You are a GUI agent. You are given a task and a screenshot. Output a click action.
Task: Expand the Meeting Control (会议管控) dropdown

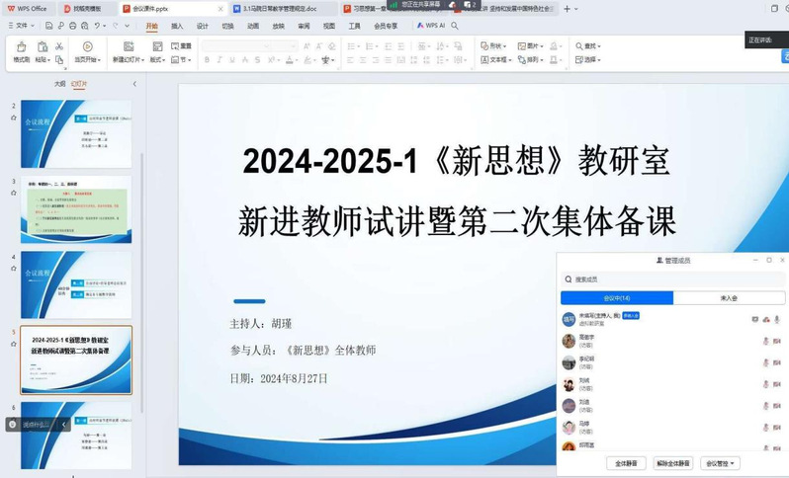click(720, 462)
